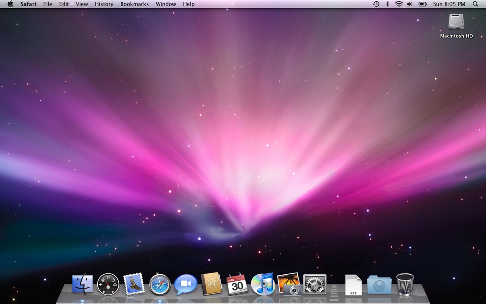Open the File menu
This screenshot has width=486, height=304.
point(47,4)
